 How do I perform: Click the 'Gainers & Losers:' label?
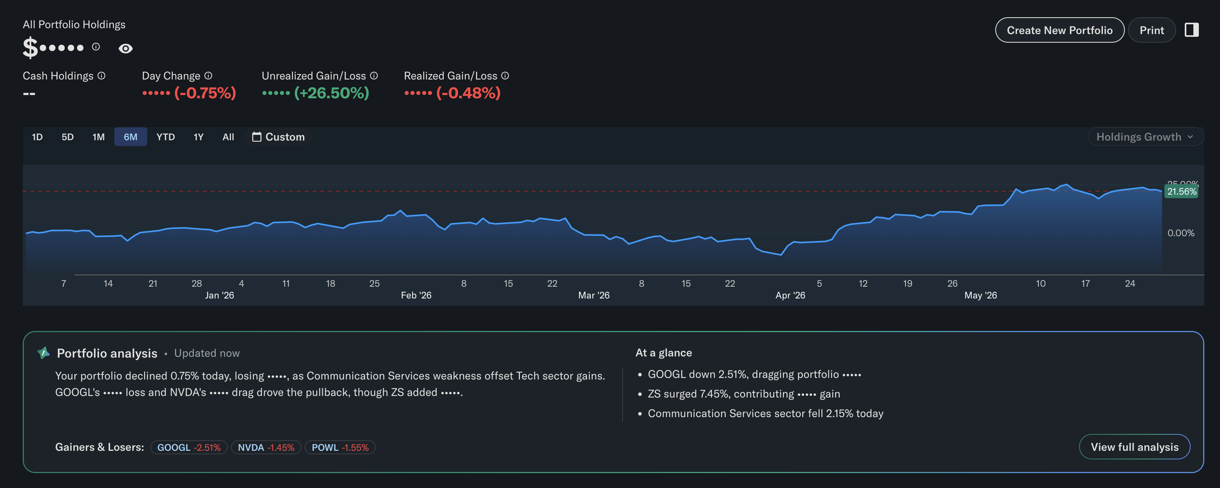pos(99,447)
